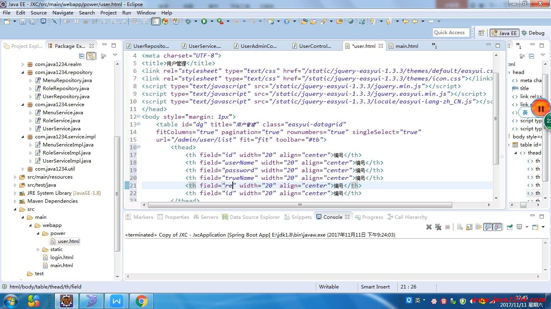
Task: Toggle Link with Editor in Package Explorer
Action: [x=91, y=56]
